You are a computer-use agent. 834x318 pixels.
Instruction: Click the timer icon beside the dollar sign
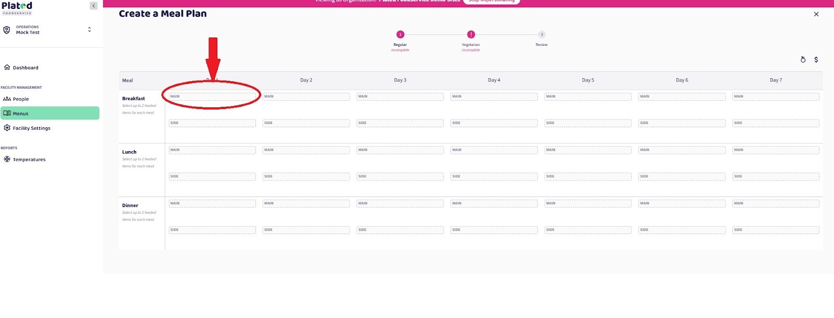803,60
